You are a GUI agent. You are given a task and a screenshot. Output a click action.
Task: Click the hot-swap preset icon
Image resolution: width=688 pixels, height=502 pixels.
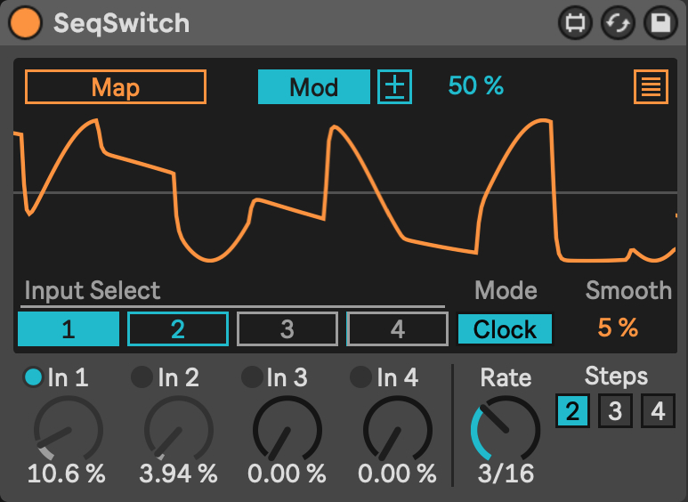click(x=618, y=23)
